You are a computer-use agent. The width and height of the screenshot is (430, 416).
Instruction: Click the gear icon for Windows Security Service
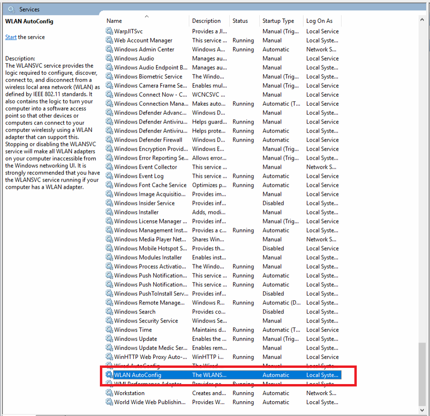click(109, 320)
